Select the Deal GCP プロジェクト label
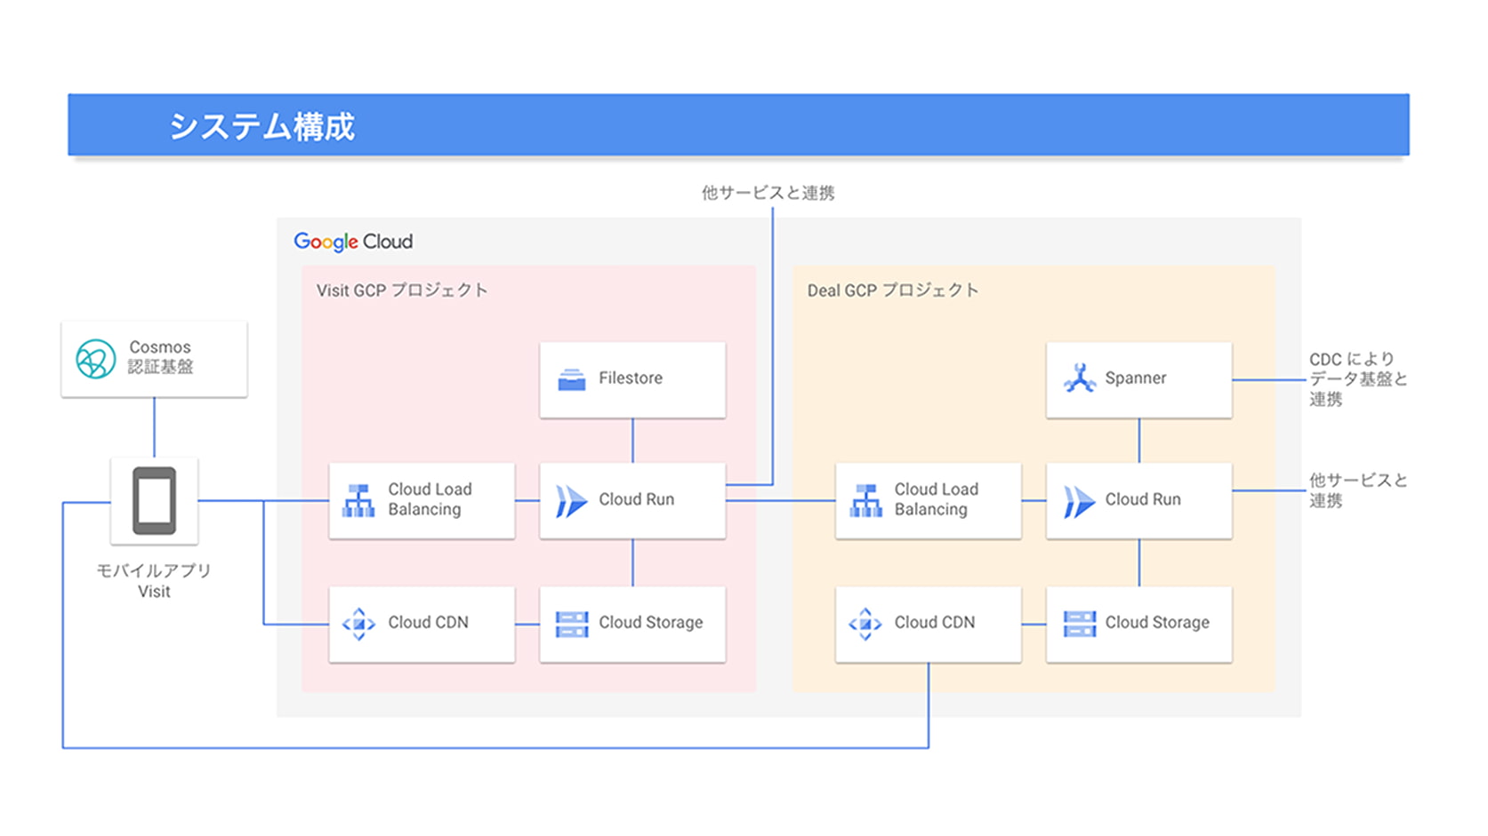This screenshot has height=836, width=1488. [x=892, y=291]
